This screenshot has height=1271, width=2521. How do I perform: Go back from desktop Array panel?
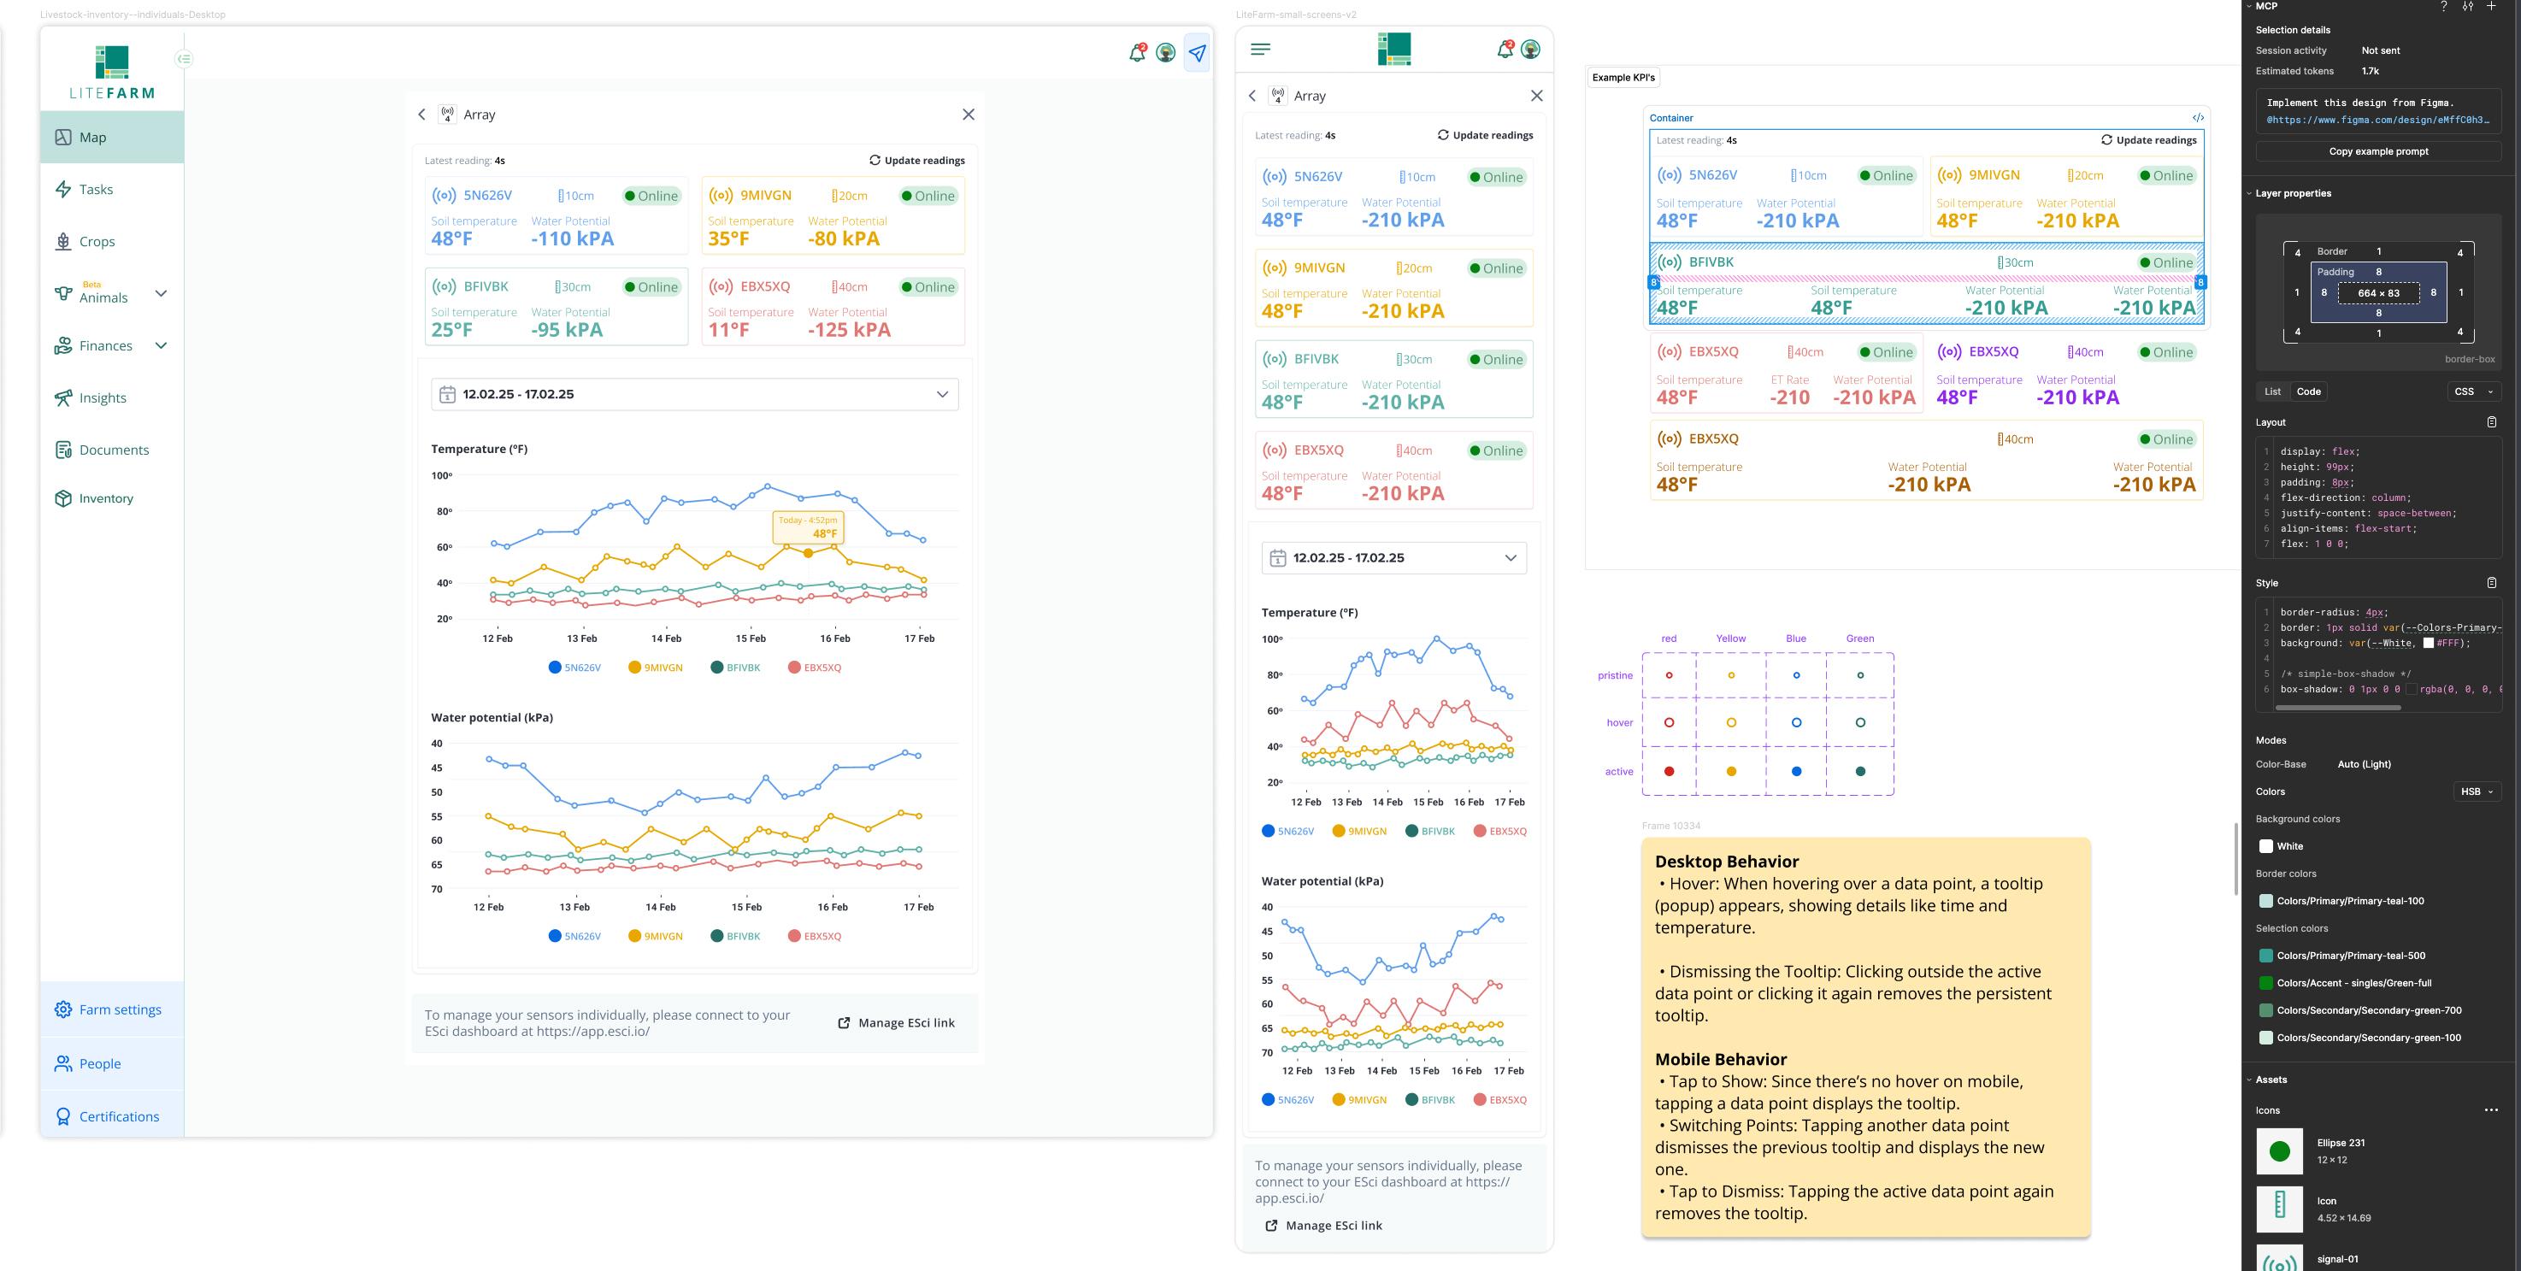click(421, 115)
